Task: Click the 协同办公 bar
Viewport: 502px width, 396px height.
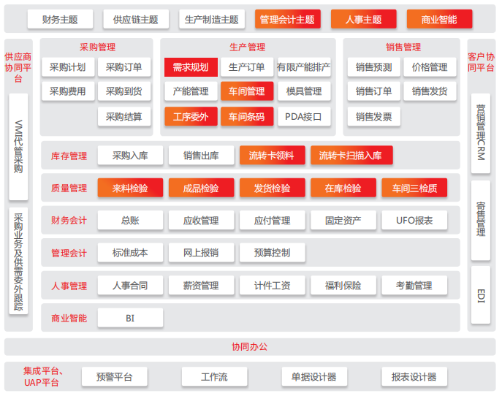Action: coord(250,347)
